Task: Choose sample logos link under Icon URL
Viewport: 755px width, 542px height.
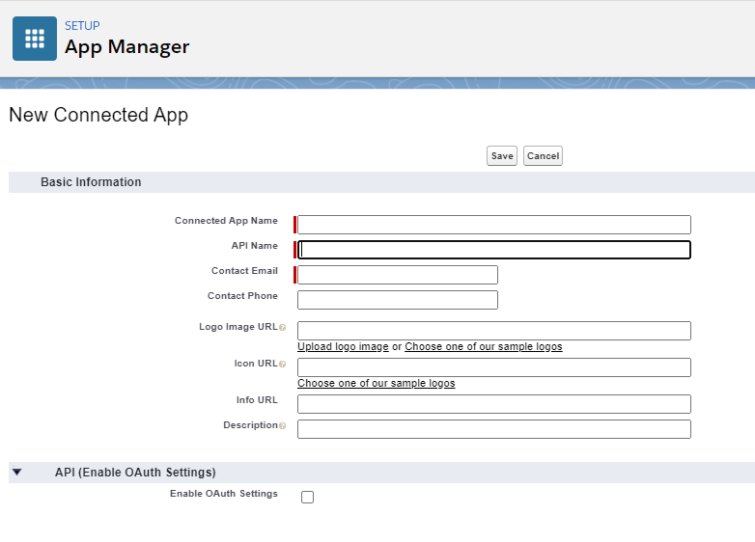Action: (x=377, y=383)
